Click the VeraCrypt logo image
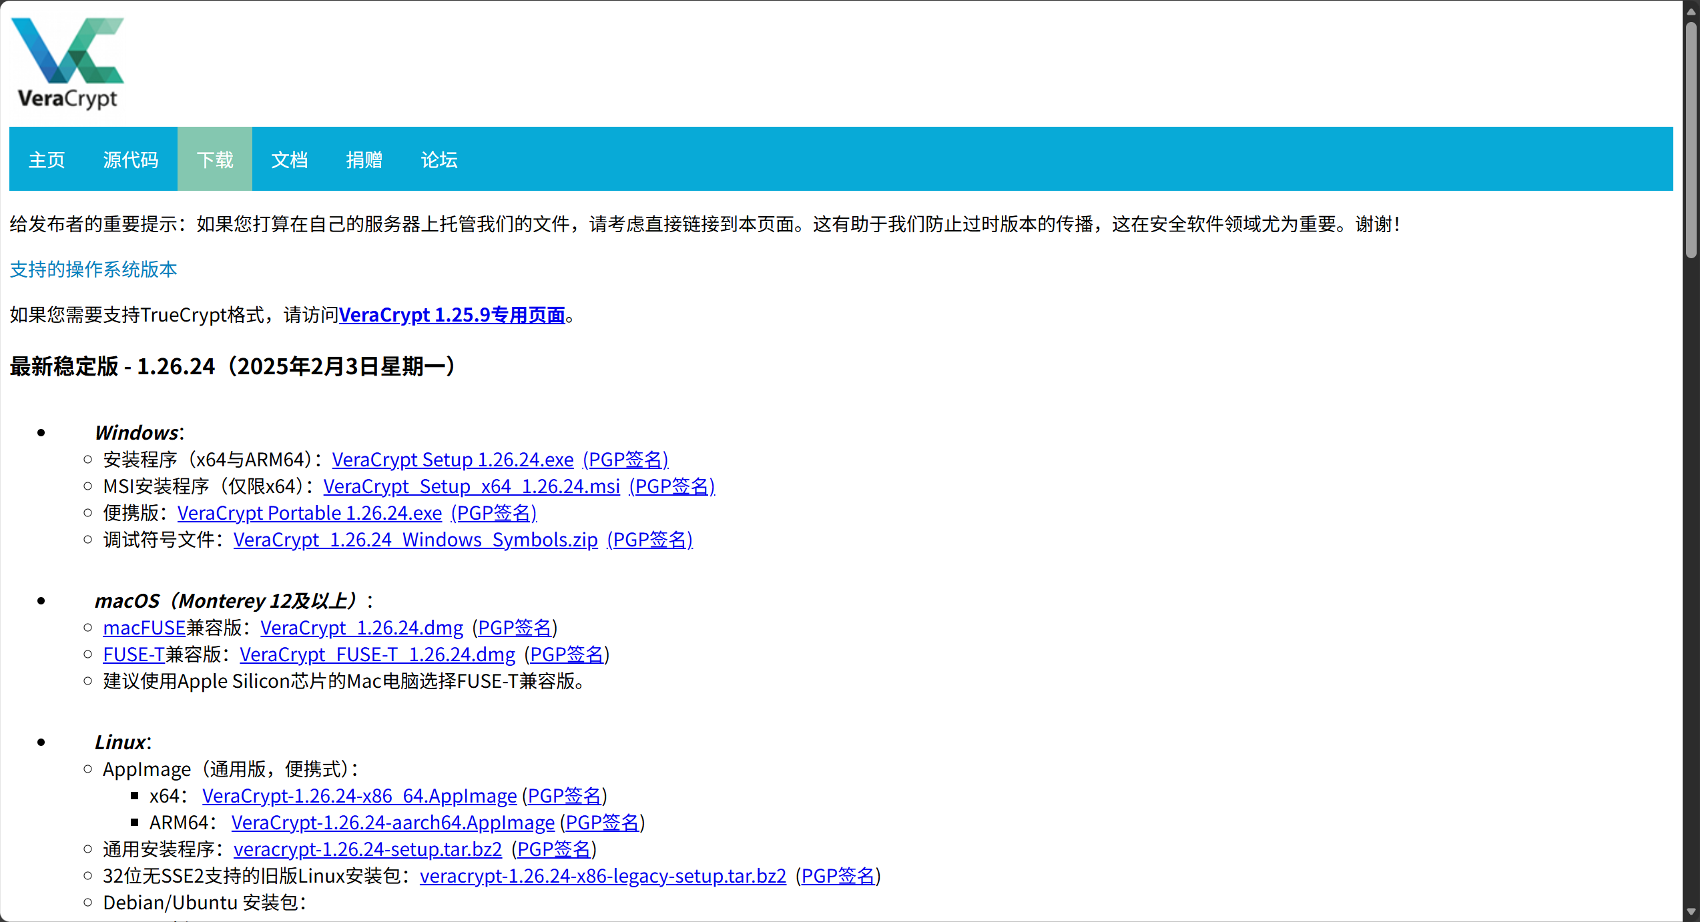Screen dimensions: 1700x922 [67, 63]
